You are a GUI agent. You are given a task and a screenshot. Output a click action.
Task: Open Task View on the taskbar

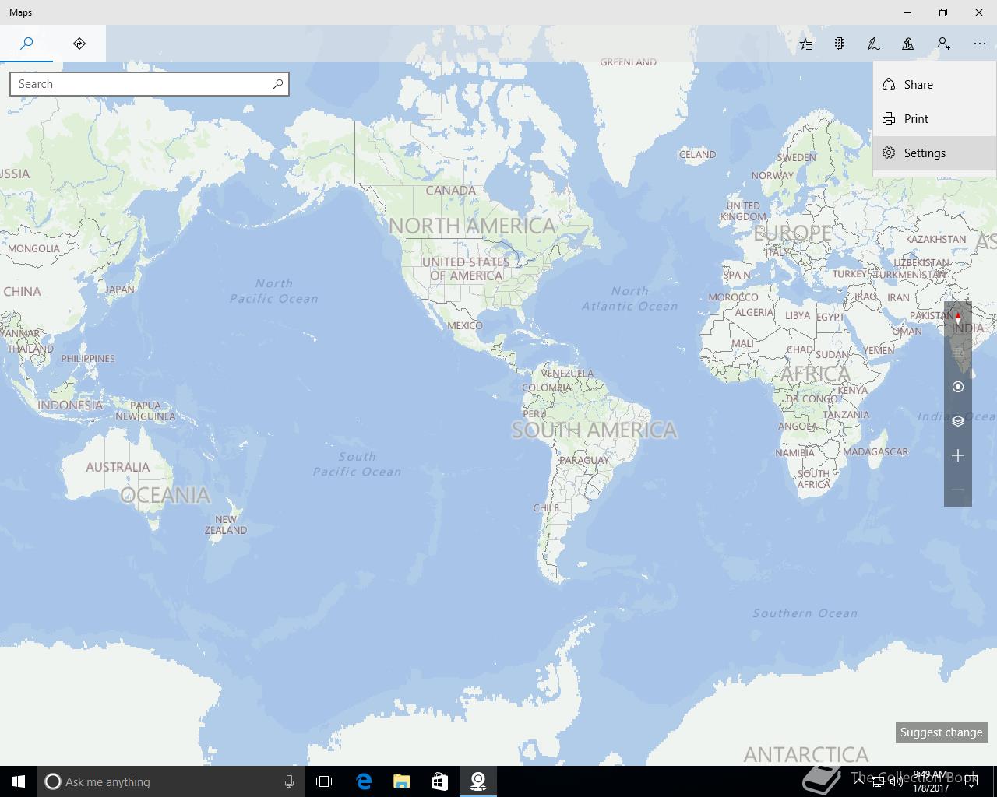click(x=324, y=781)
